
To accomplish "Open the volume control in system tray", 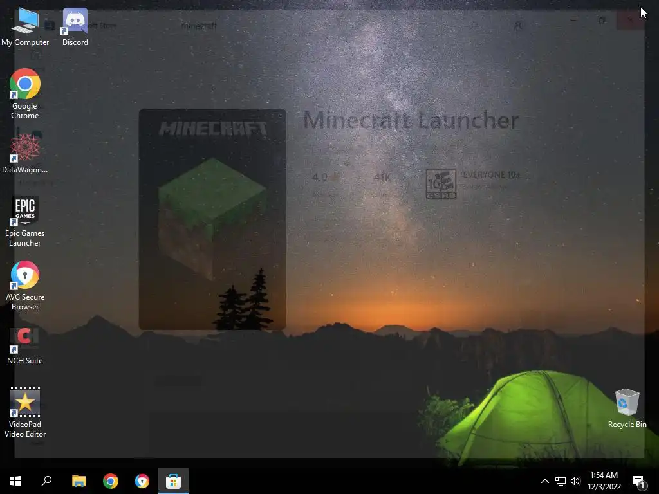I will point(575,481).
